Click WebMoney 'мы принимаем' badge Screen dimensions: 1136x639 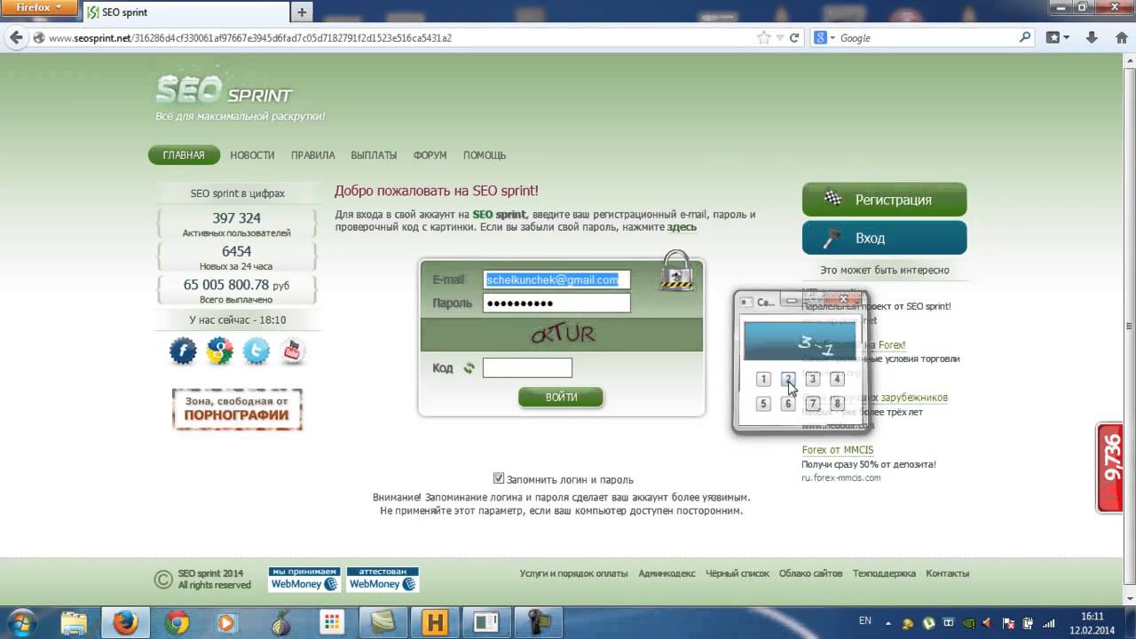tap(304, 579)
